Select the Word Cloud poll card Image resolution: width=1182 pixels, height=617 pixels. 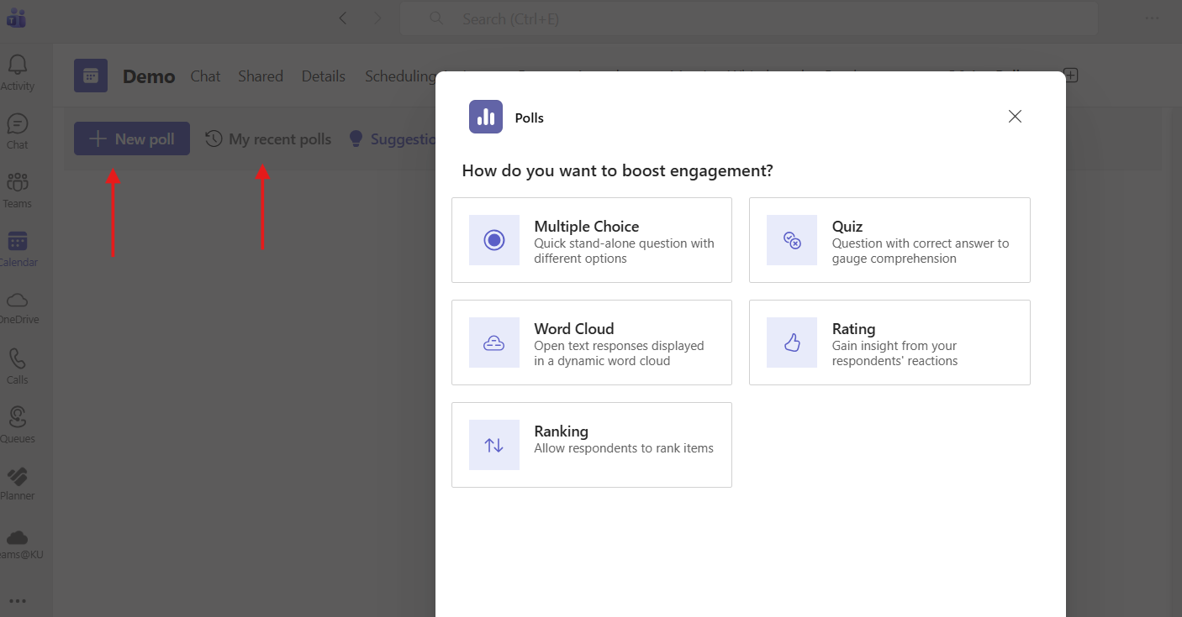591,342
